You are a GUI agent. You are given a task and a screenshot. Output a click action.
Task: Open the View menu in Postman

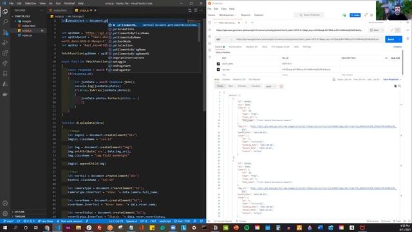(x=223, y=8)
